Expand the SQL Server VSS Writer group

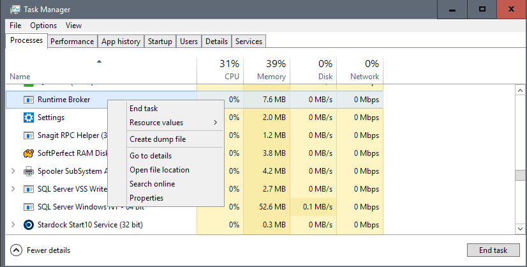(x=13, y=189)
